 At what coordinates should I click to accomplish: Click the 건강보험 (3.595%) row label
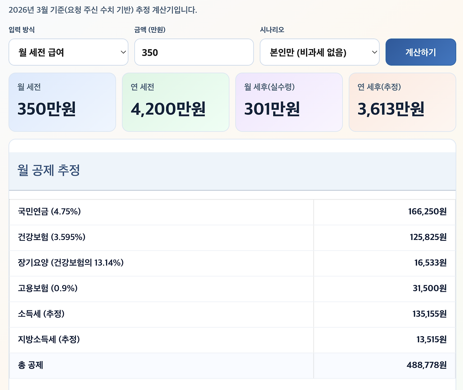tap(51, 237)
